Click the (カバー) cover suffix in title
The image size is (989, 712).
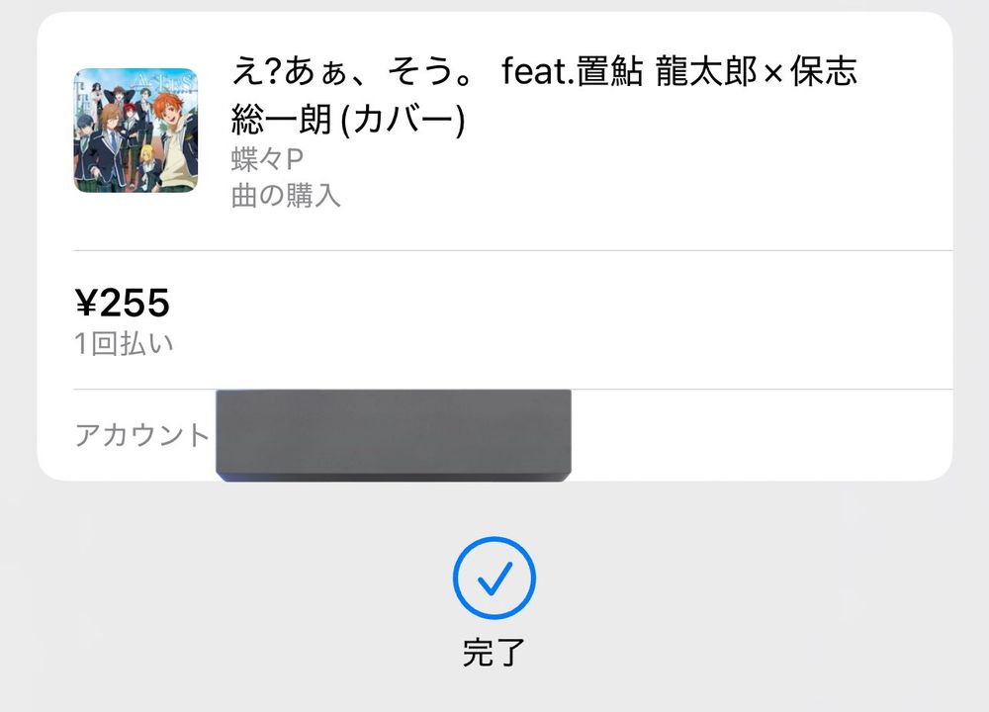[x=403, y=120]
